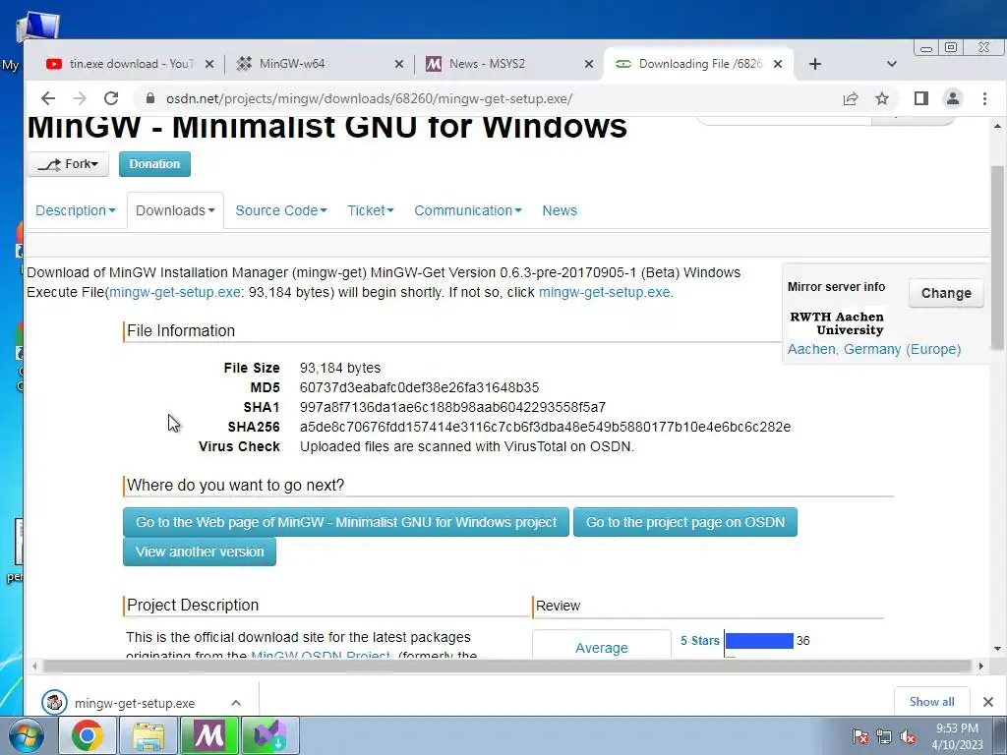This screenshot has height=755, width=1007.
Task: Reload the page with the refresh icon
Action: [111, 98]
